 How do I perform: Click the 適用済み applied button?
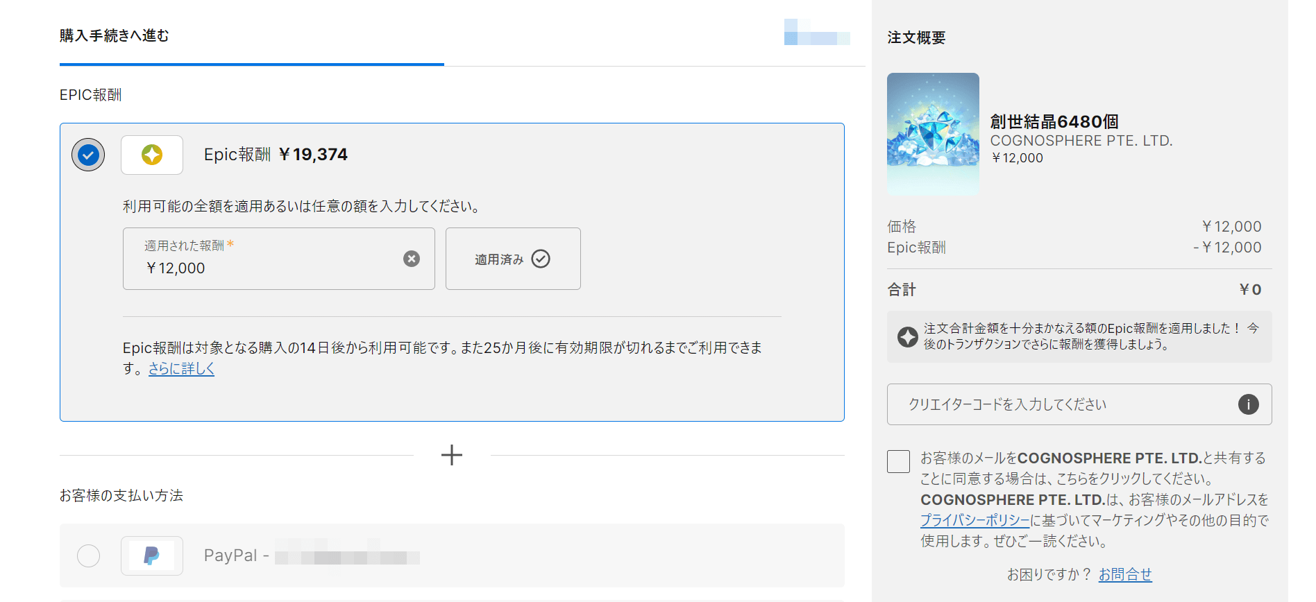(513, 259)
